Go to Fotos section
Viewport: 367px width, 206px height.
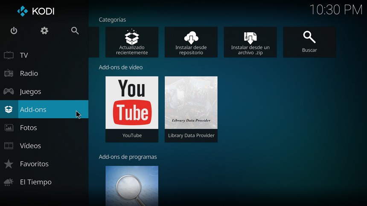(44, 128)
